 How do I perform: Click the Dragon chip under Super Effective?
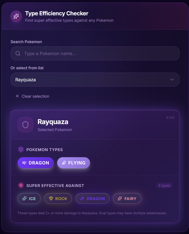pos(92,198)
